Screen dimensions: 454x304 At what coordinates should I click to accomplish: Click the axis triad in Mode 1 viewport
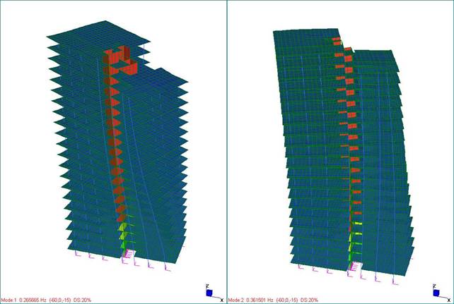(210, 293)
